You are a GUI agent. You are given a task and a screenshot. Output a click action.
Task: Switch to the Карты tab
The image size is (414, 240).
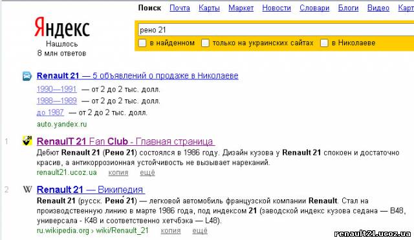tap(209, 8)
